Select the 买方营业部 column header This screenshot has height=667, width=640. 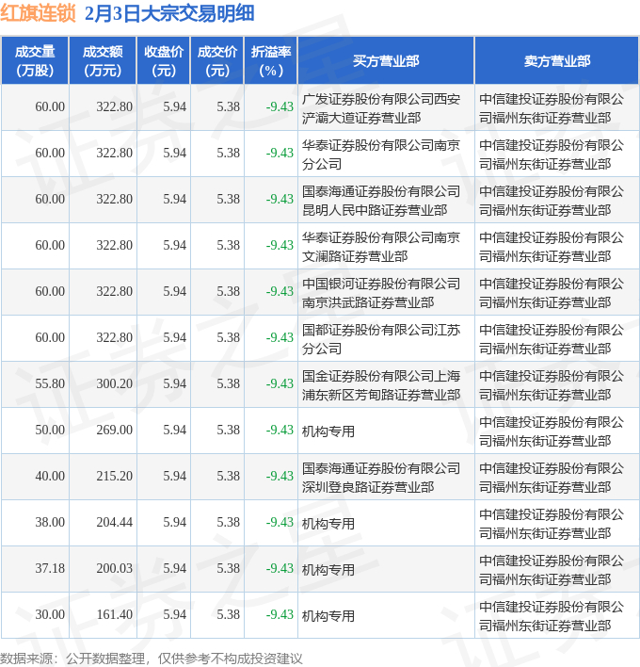pos(386,61)
